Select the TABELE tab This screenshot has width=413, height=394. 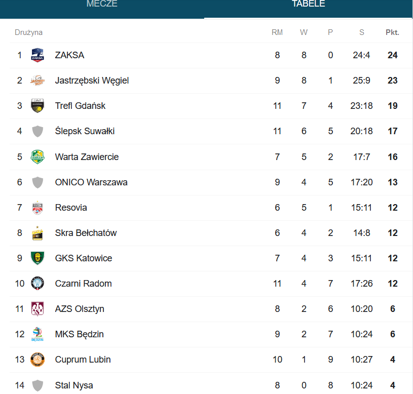[308, 4]
